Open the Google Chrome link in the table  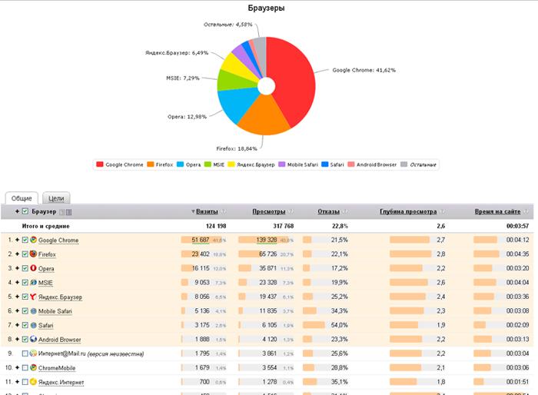[58, 241]
